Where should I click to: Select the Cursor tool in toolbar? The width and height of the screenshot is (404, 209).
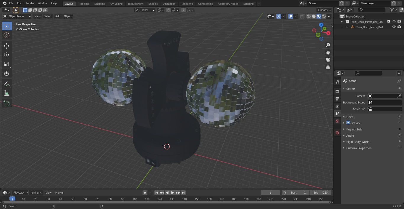pyautogui.click(x=7, y=35)
